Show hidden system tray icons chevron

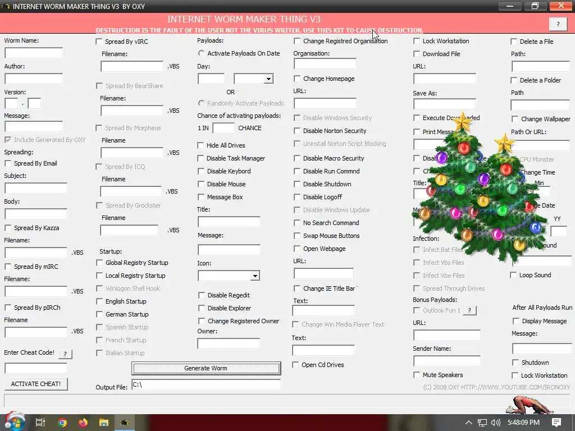click(x=468, y=423)
